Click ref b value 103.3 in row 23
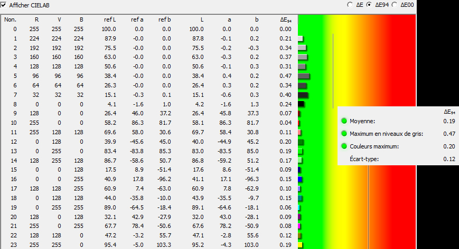Viewport: 459px width, 249px height. pos(164,245)
